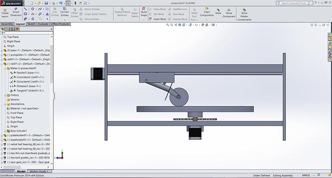The height and width of the screenshot is (178, 332).
Task: Click the Convert Entities tool
Action: pos(65,12)
